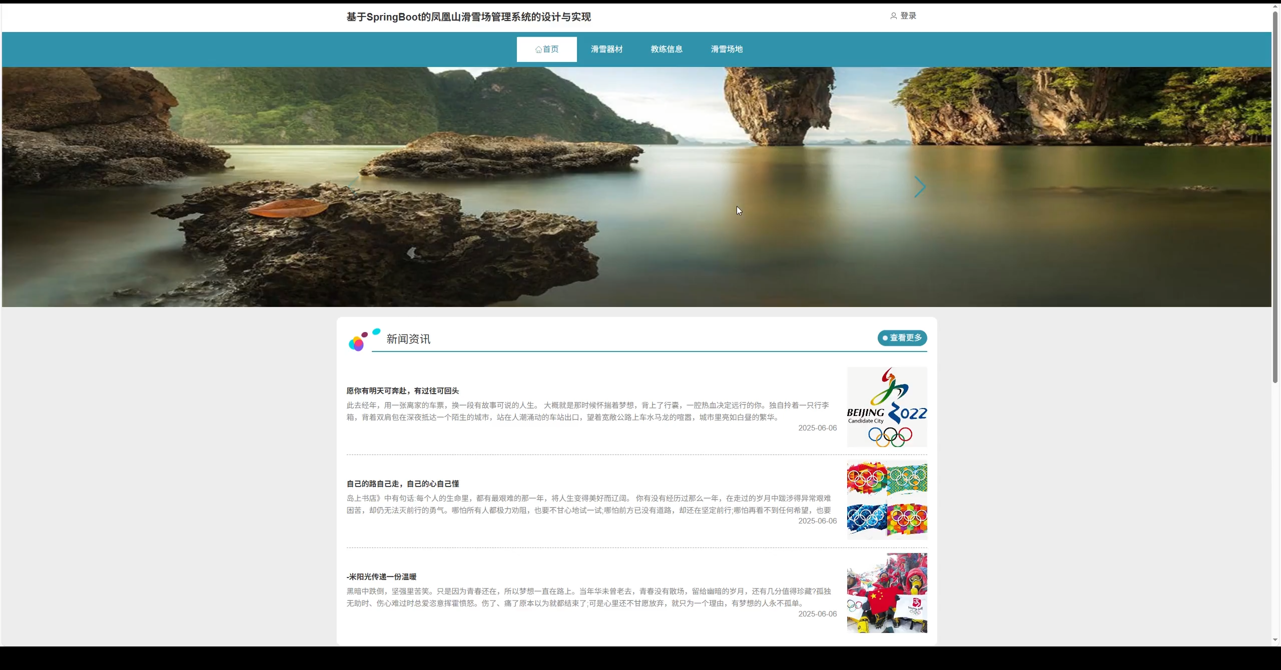Click the Beijing 2022 thumbnail image

coord(887,407)
